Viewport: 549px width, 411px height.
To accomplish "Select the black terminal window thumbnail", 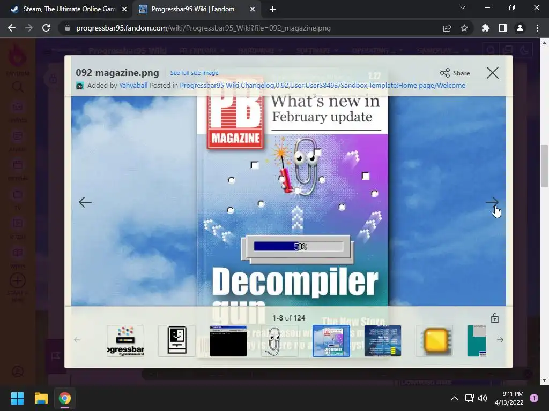I will coord(228,341).
